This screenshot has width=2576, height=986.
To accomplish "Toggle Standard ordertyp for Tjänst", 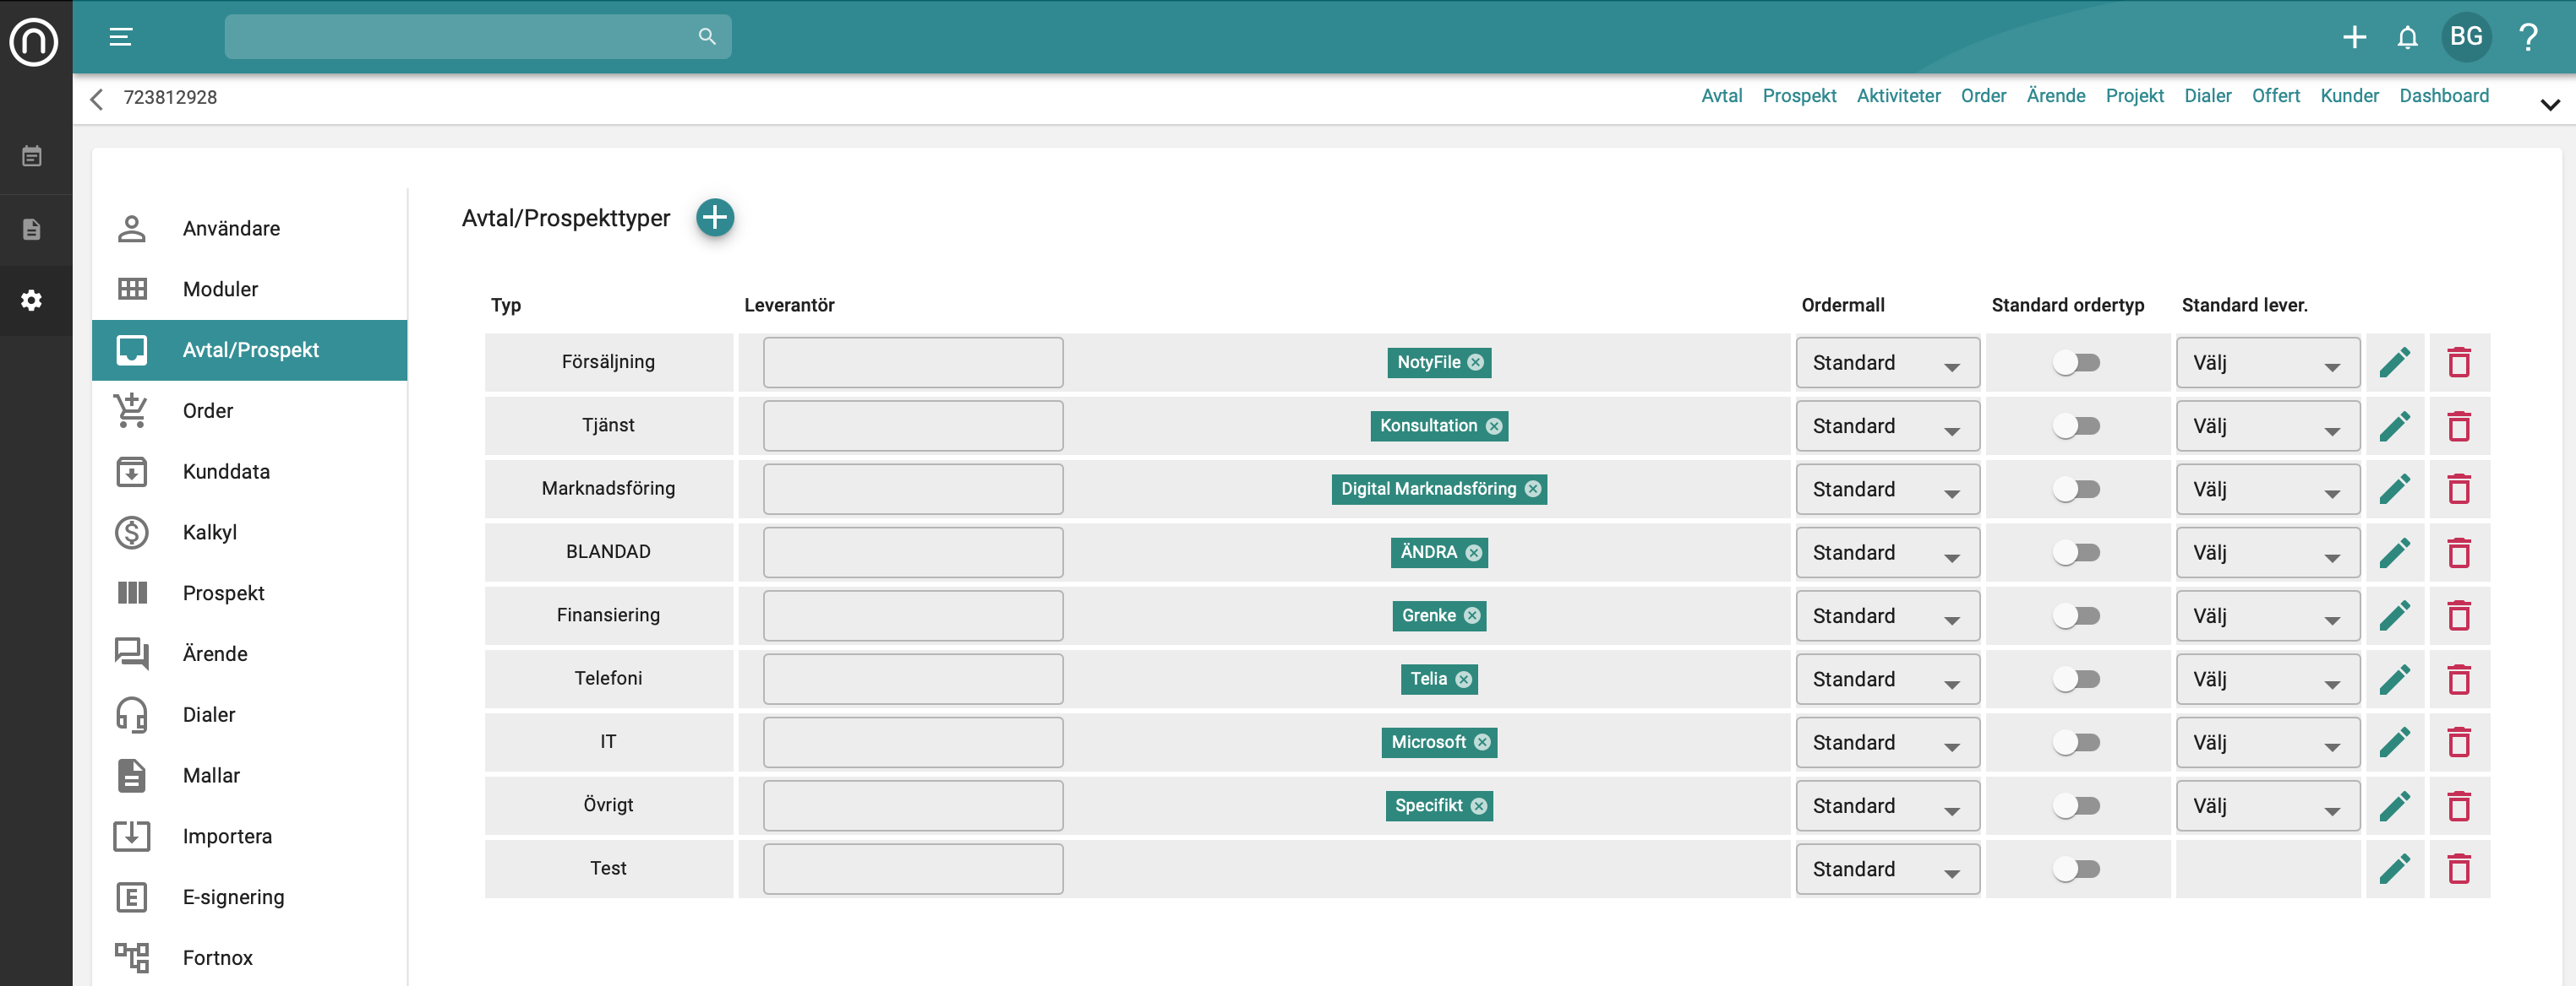I will pos(2076,425).
